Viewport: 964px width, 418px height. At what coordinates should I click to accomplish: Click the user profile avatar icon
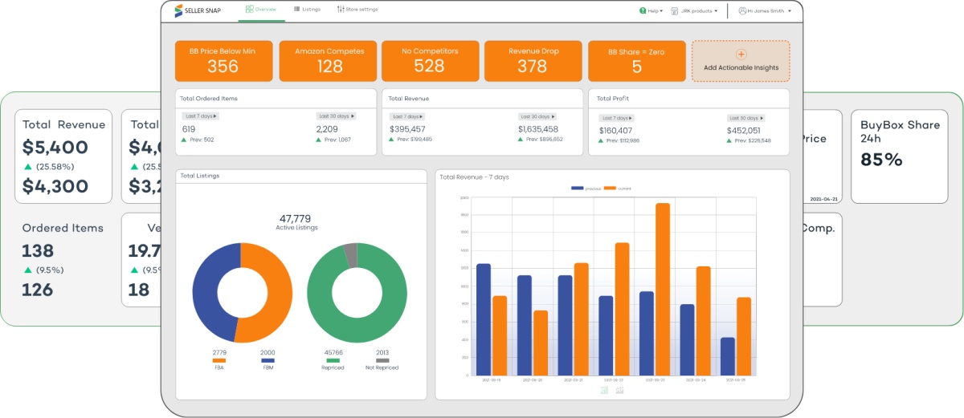click(x=741, y=11)
